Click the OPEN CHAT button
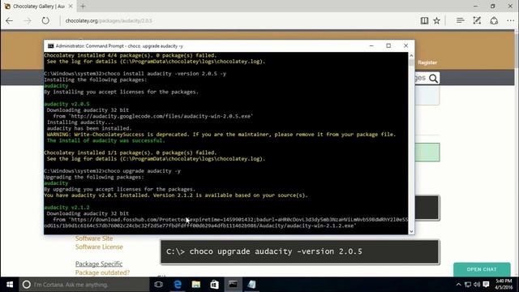The height and width of the screenshot is (292, 519). [482, 269]
